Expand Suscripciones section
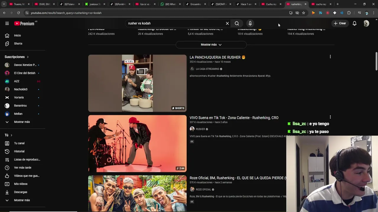378x212 pixels. click(x=17, y=57)
